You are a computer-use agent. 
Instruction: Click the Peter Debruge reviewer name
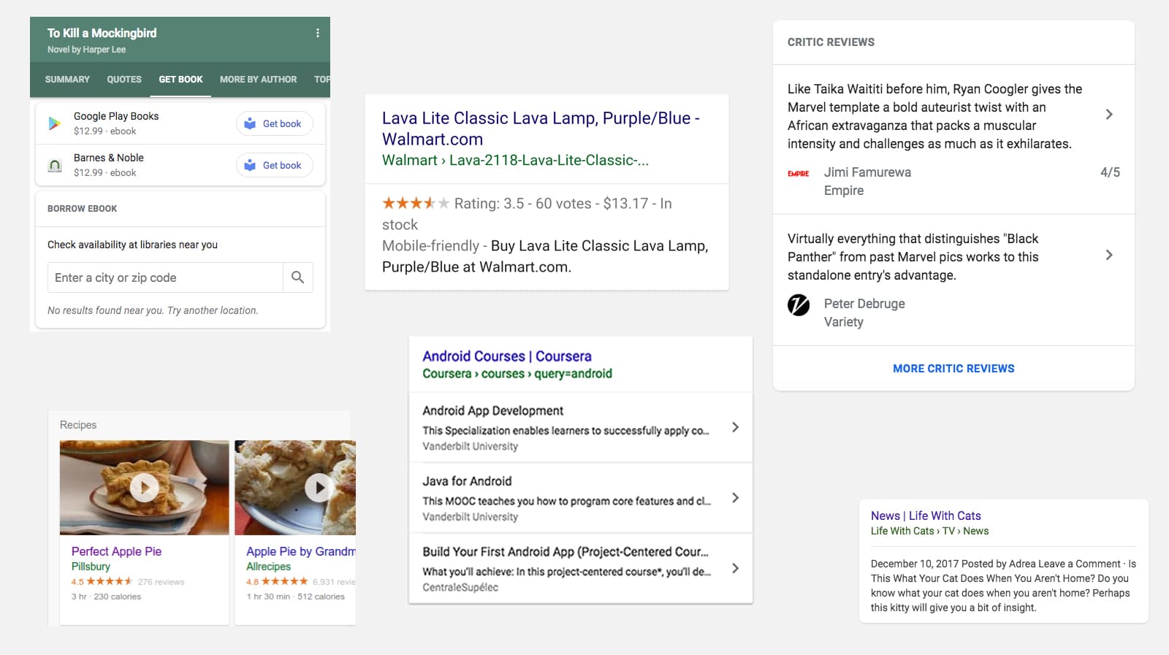(864, 304)
